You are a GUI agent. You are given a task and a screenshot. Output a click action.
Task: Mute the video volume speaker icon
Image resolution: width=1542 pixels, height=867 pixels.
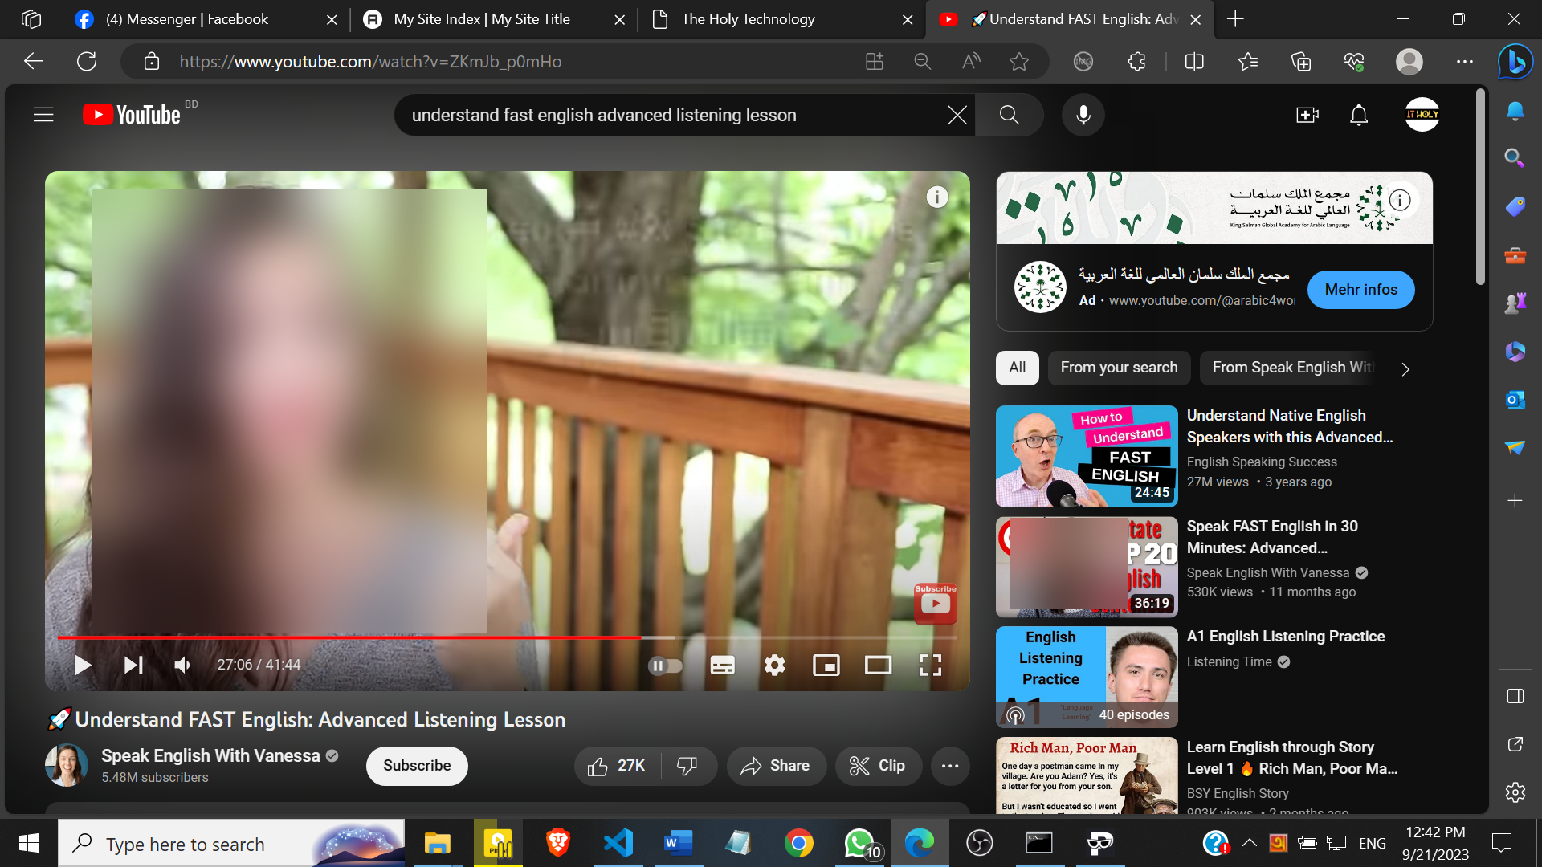coord(182,665)
